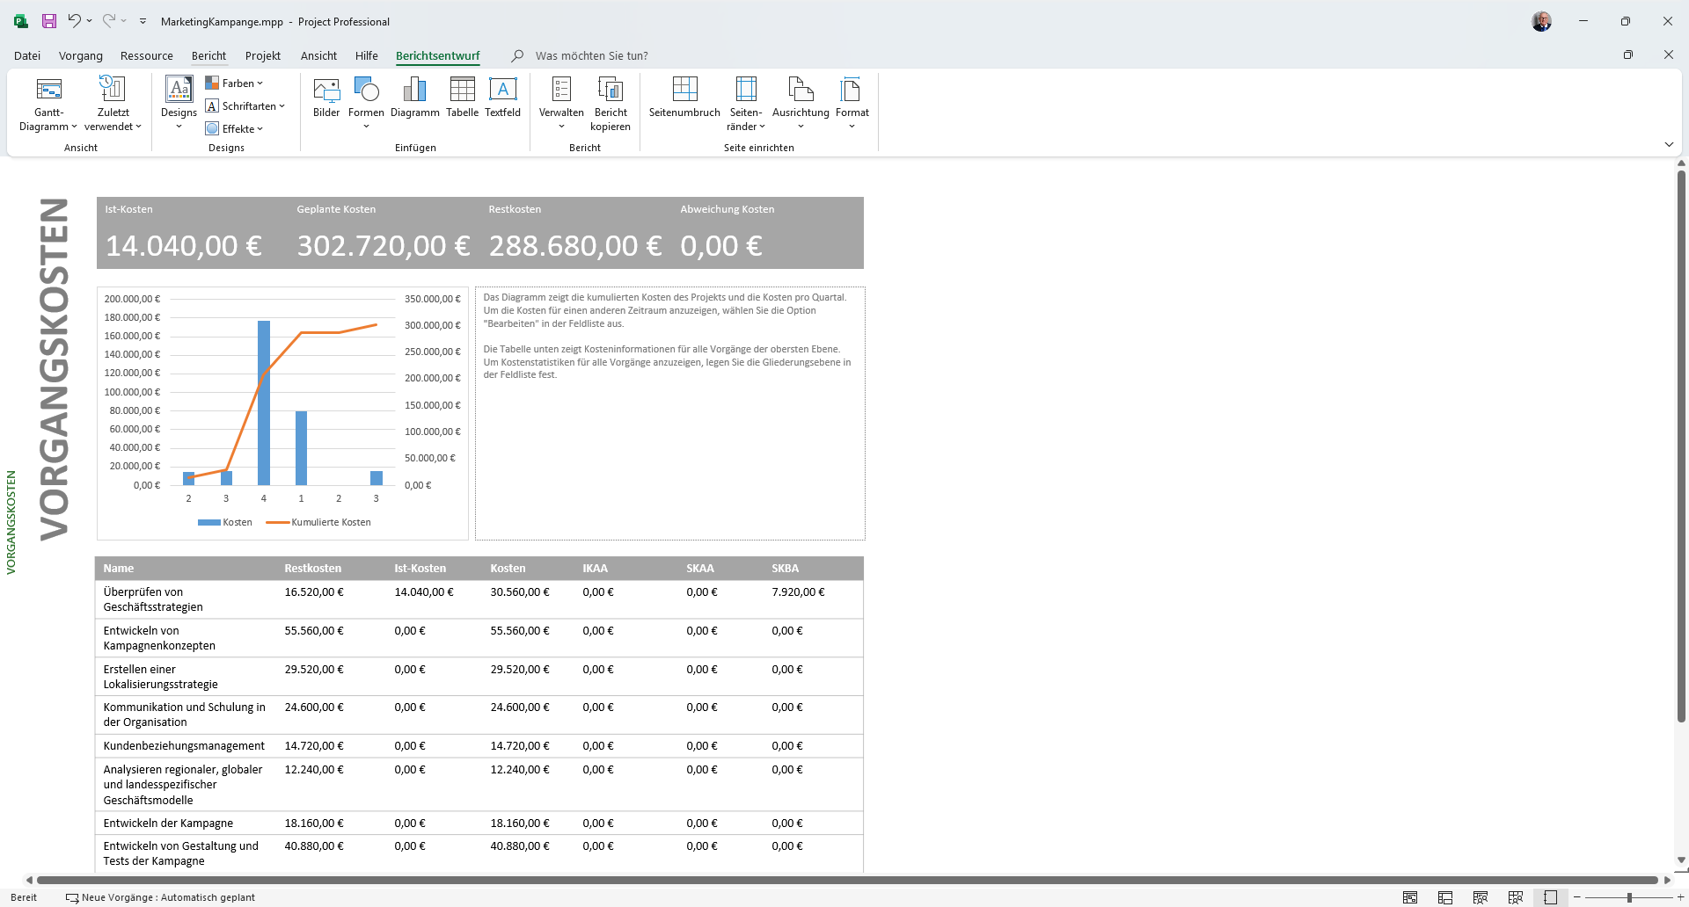Viewport: 1689px width, 907px height.
Task: Adjust the zoom slider in status bar
Action: tap(1629, 897)
